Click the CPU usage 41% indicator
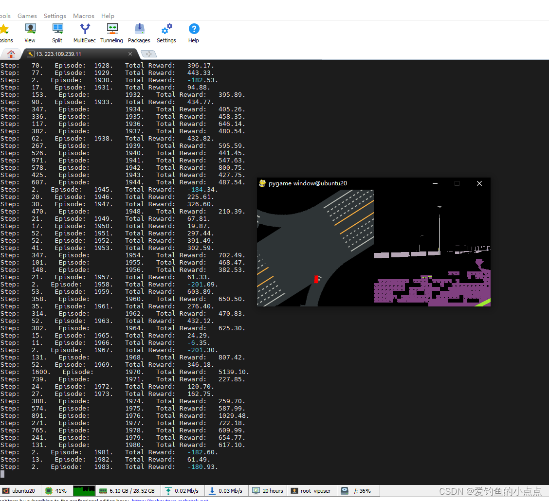 coord(56,491)
